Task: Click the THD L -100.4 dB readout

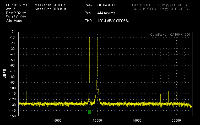Action: click(107, 21)
